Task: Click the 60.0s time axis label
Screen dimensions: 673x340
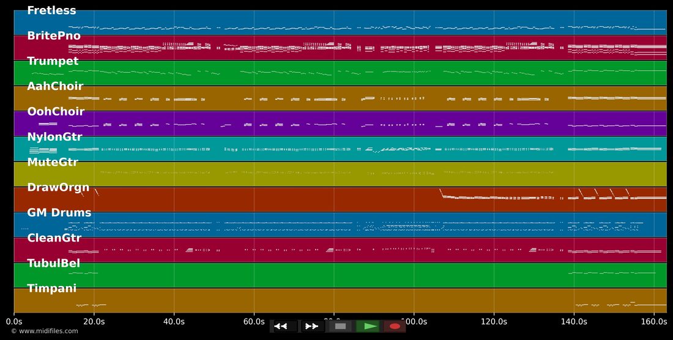Action: click(254, 320)
